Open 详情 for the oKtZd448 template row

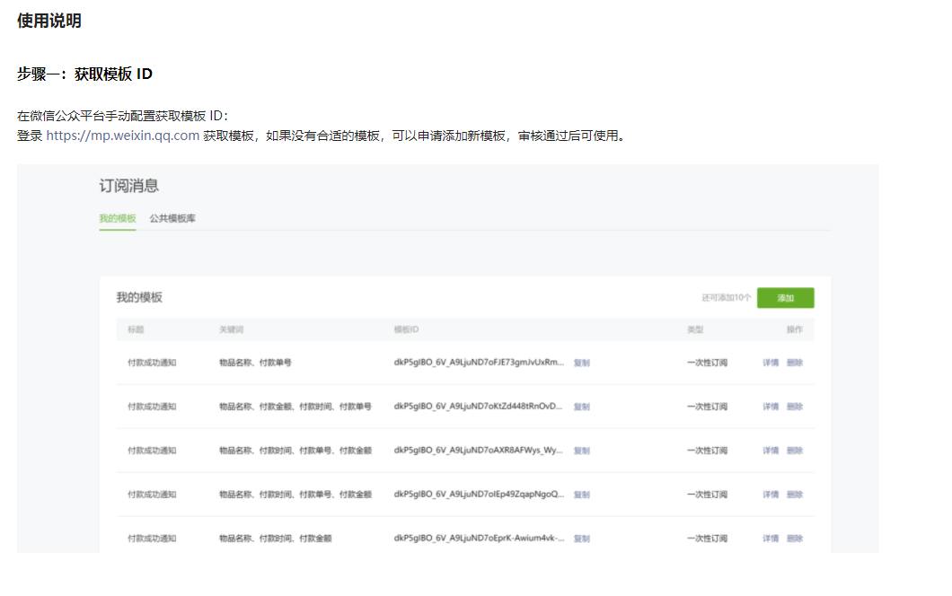(771, 407)
